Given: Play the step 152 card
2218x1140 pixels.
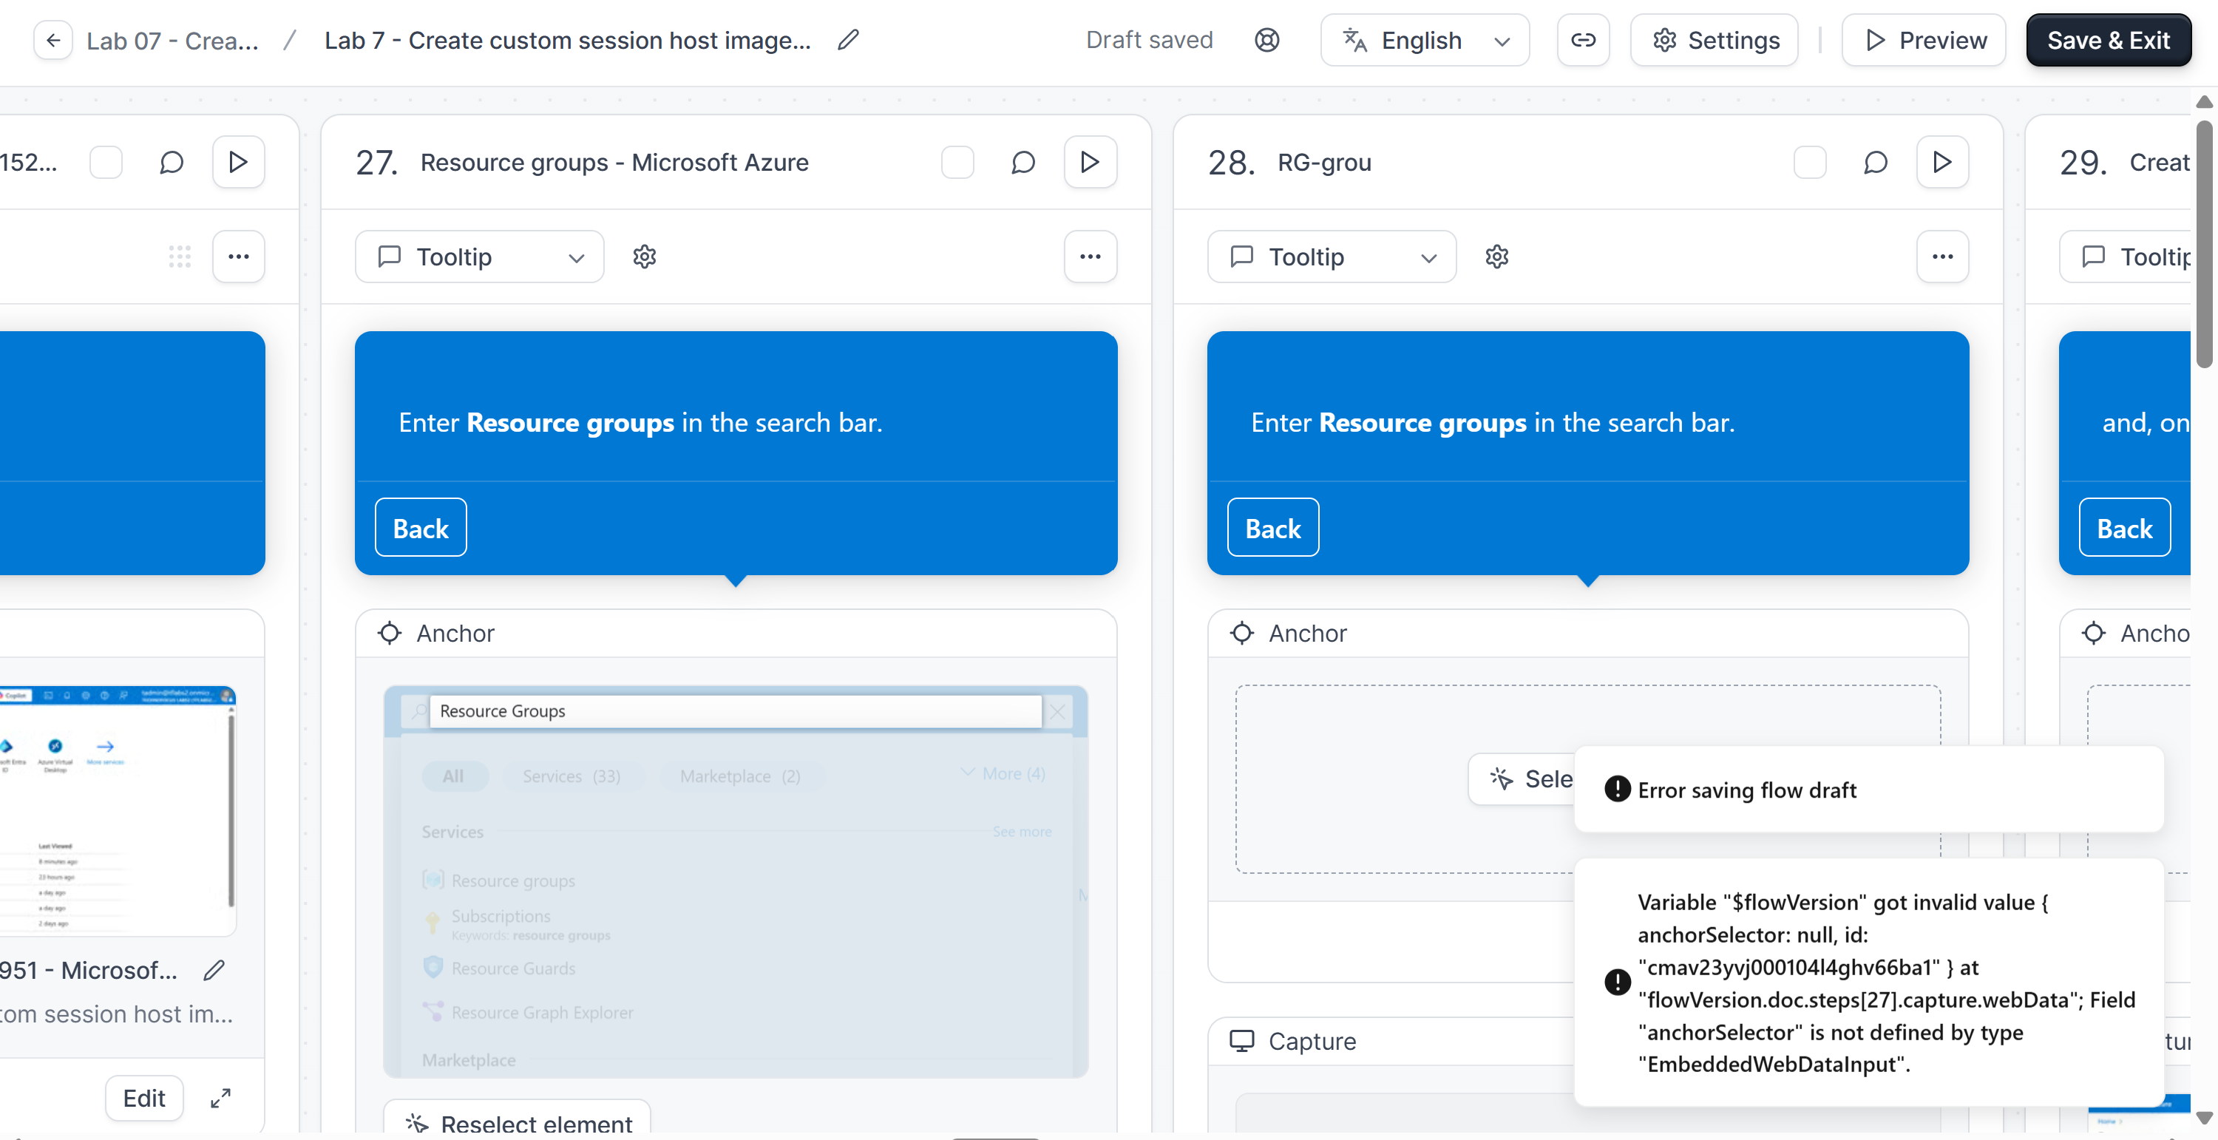Looking at the screenshot, I should pyautogui.click(x=239, y=162).
